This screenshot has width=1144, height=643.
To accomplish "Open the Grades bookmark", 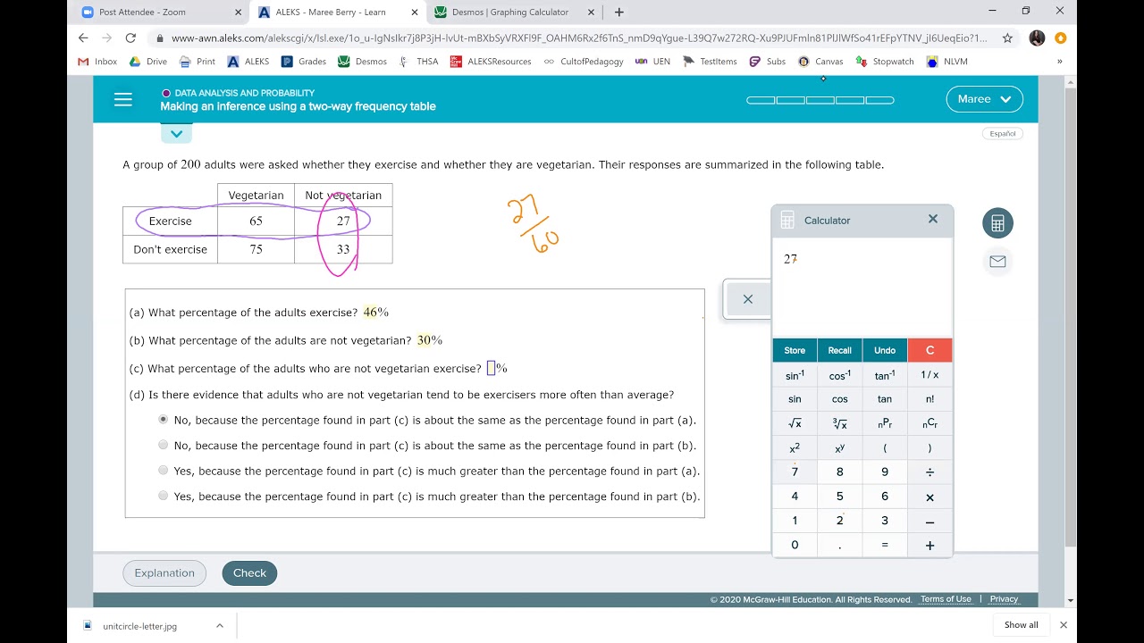I will pos(304,62).
